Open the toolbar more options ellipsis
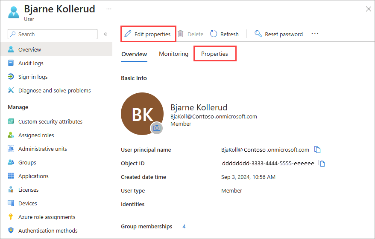The image size is (375, 239). point(315,34)
